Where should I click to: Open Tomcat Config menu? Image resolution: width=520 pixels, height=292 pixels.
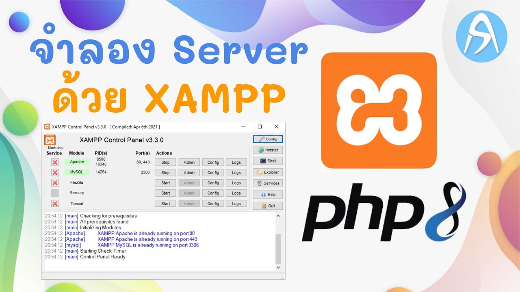pos(213,204)
